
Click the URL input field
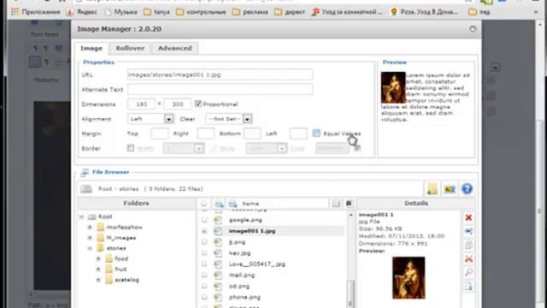220,74
